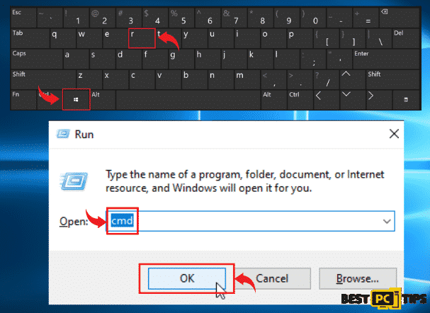
Task: Expand the Open combo box dropdown arrow
Action: 387,221
